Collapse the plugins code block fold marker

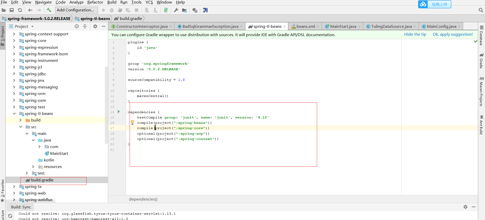[126, 42]
